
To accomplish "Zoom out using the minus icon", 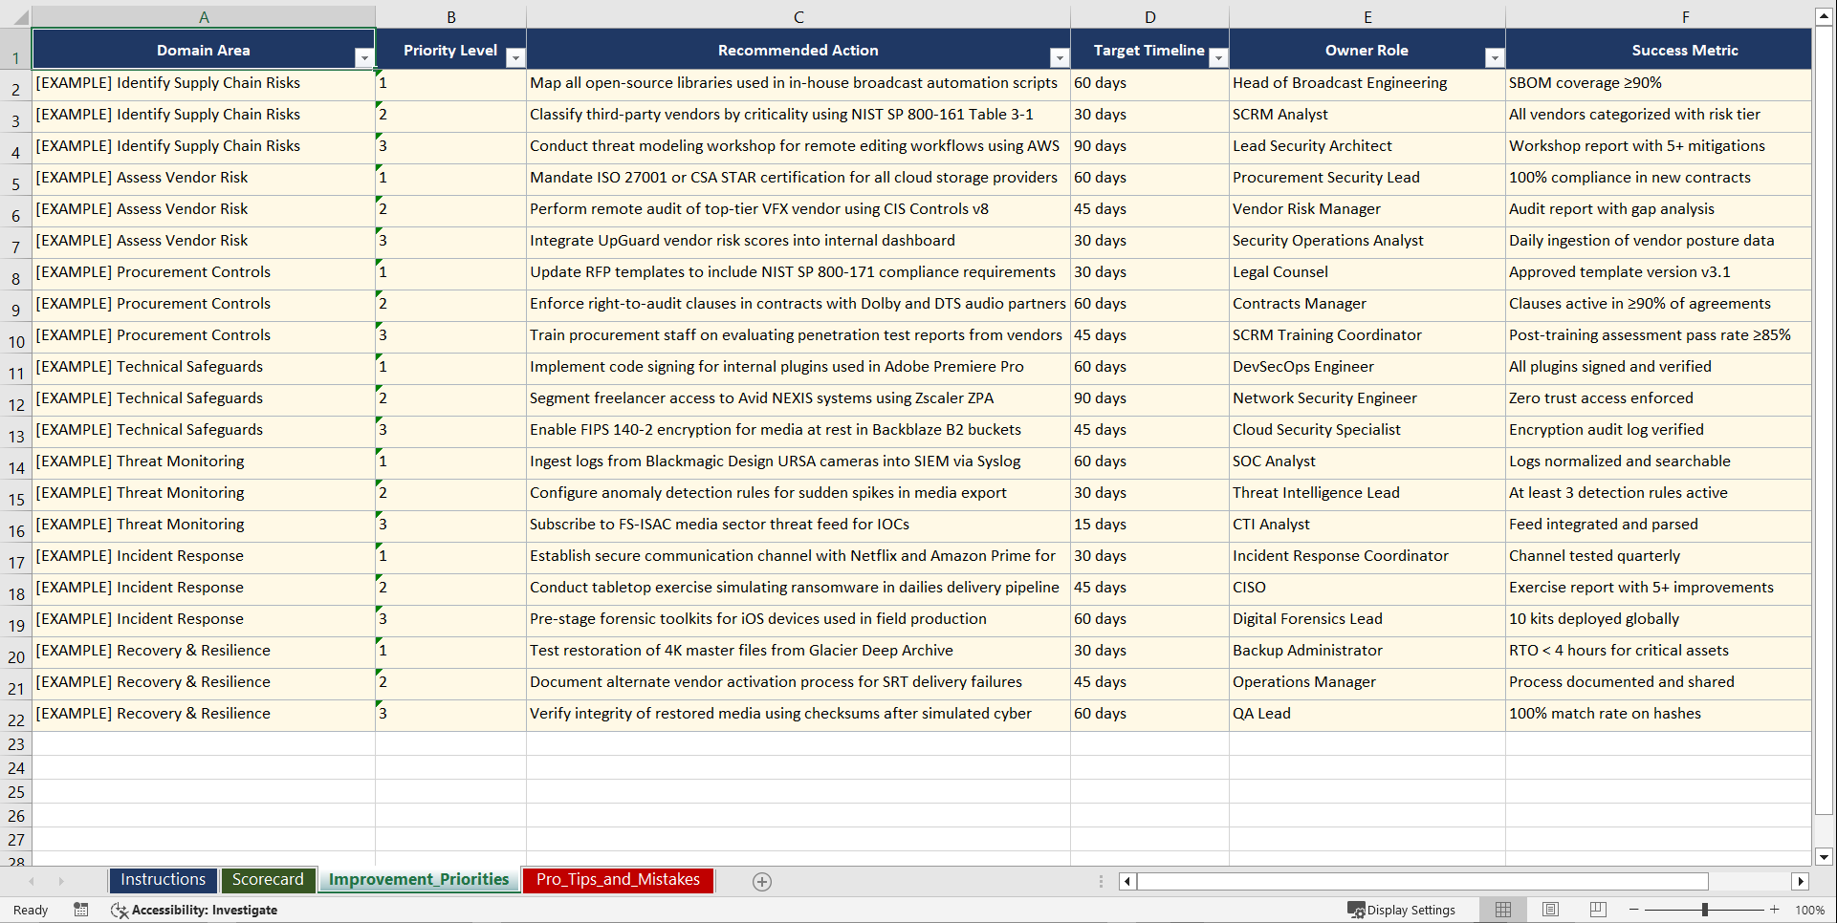I will [x=1633, y=910].
